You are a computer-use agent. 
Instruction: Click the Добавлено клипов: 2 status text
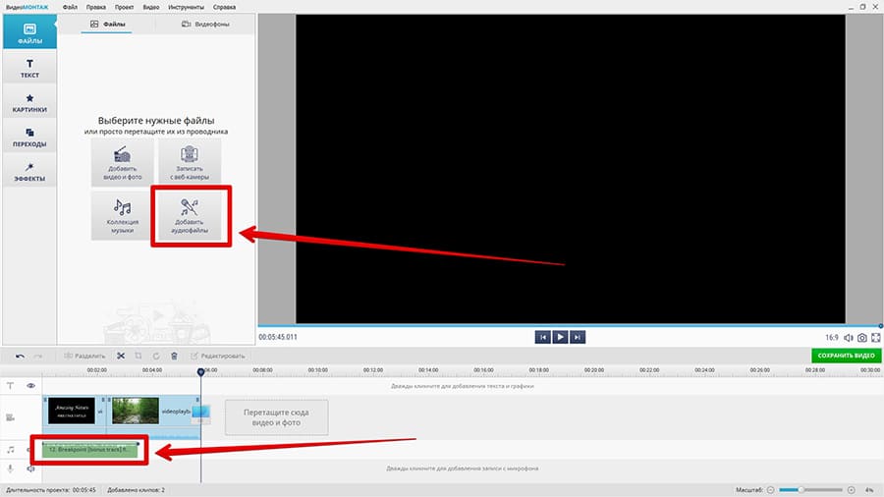point(136,490)
